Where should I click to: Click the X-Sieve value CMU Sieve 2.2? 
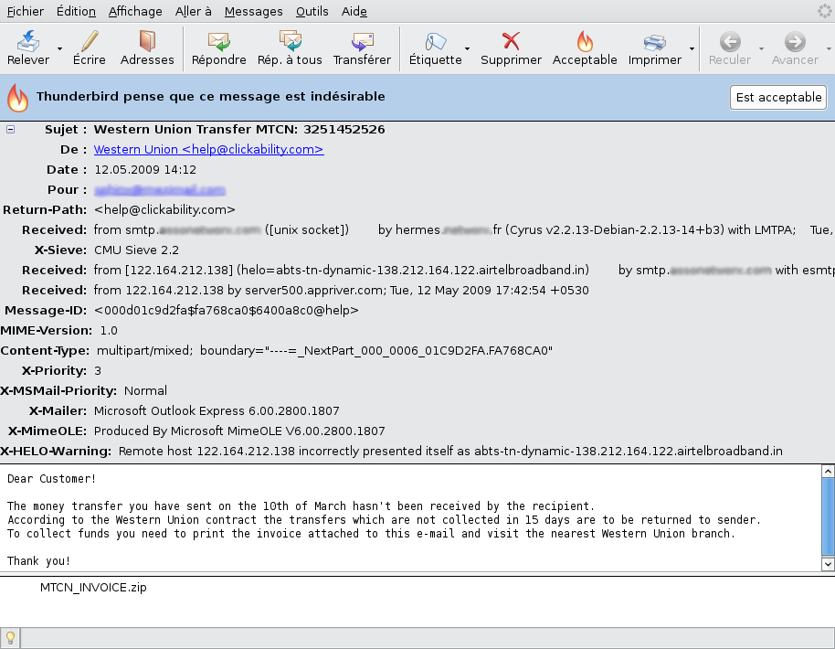136,250
